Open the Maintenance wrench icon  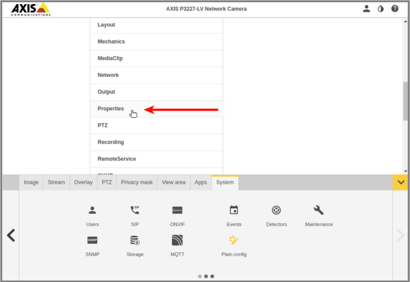(x=319, y=210)
